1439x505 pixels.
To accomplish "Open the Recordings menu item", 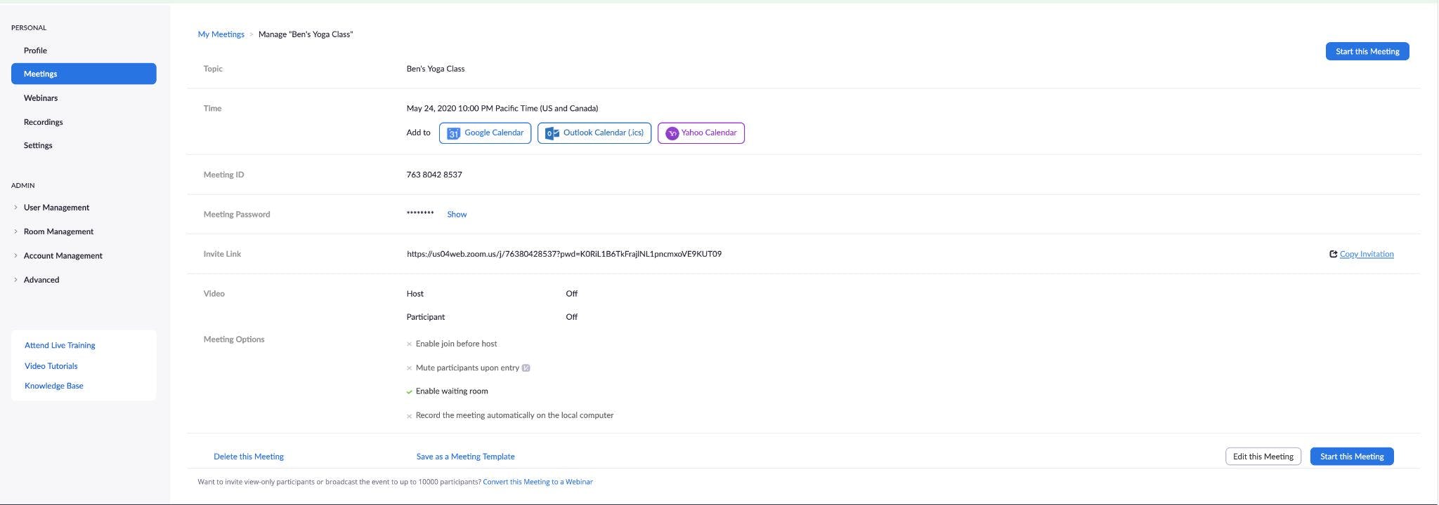I will coord(44,122).
